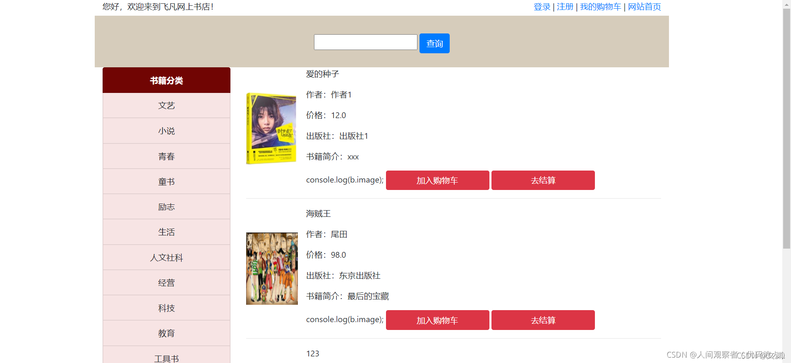Open 网站首页 home page link

[645, 7]
